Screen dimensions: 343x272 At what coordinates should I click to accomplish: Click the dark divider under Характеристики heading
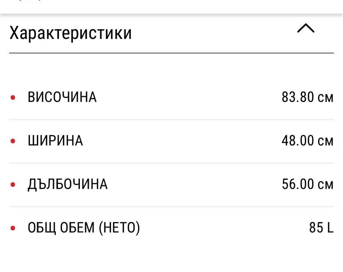171,53
